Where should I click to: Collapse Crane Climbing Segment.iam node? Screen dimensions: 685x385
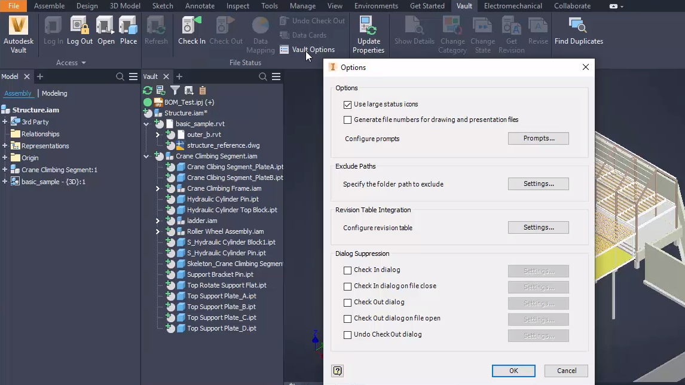(146, 156)
